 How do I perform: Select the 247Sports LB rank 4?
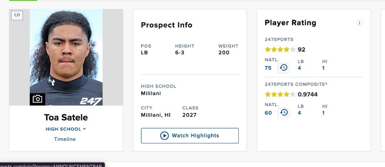point(300,68)
